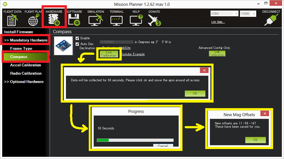Click the Log Calibration button
The width and height of the screenshot is (284, 159).
(217, 54)
